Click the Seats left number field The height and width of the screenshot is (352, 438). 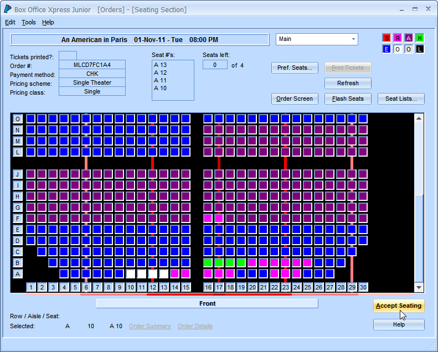click(215, 65)
